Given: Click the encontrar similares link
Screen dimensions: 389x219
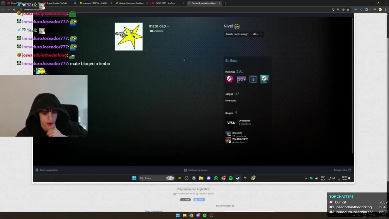Looking at the screenshot, I should pyautogui.click(x=184, y=194).
